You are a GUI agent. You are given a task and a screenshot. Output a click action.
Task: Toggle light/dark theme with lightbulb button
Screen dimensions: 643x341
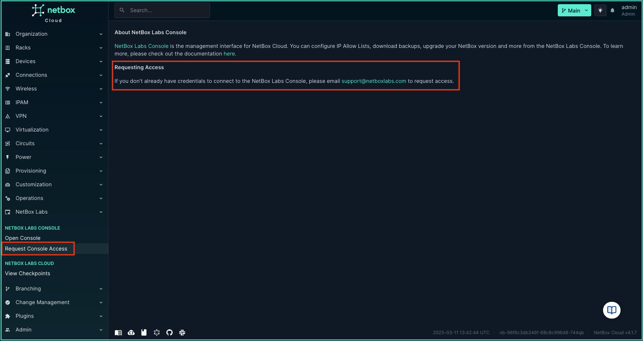[600, 11]
